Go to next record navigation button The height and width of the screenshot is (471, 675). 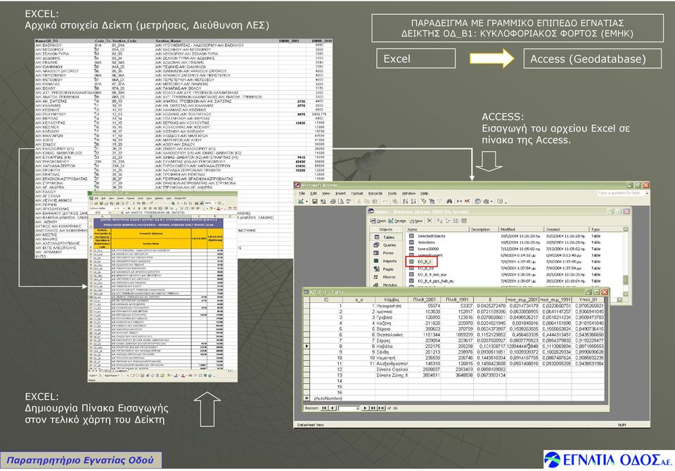pos(365,408)
